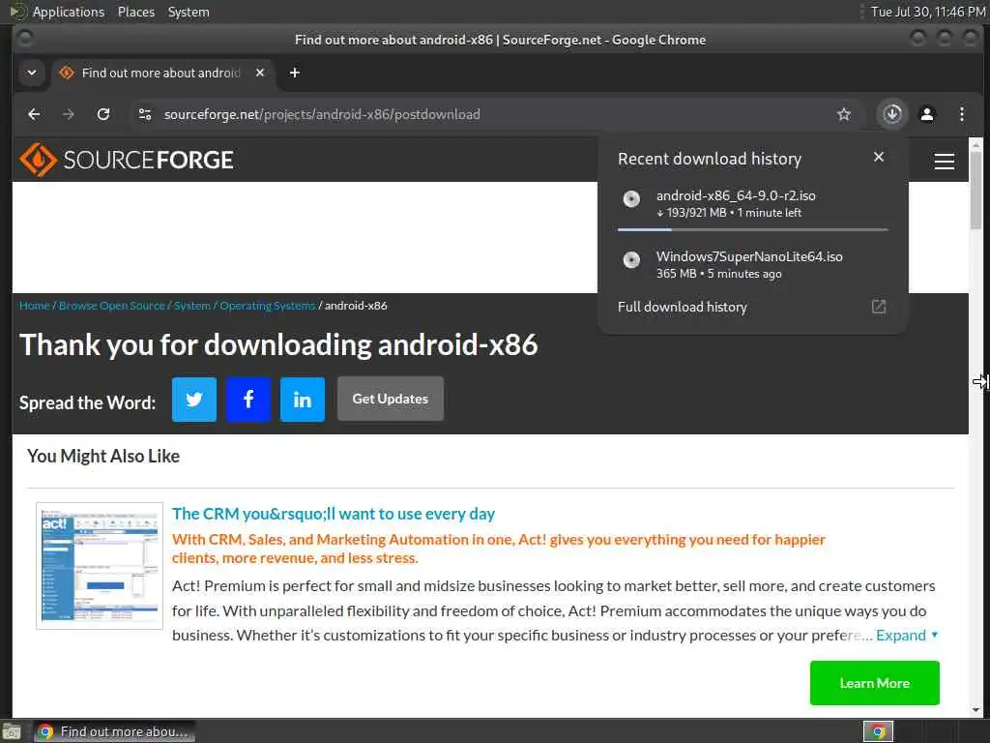
Task: Click the Windows7SuperNanoLite64 ISO file icon
Action: [631, 259]
